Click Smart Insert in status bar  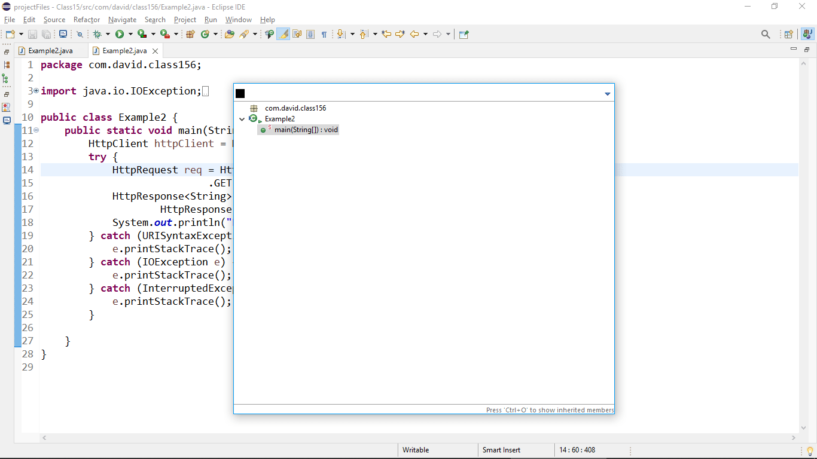[502, 450]
